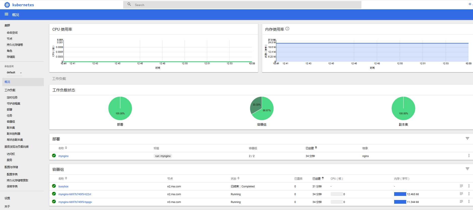Click the search magnifier icon
This screenshot has width=473, height=210.
coord(129,4)
